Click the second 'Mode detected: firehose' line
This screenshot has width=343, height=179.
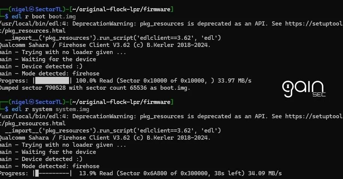pyautogui.click(x=50, y=166)
